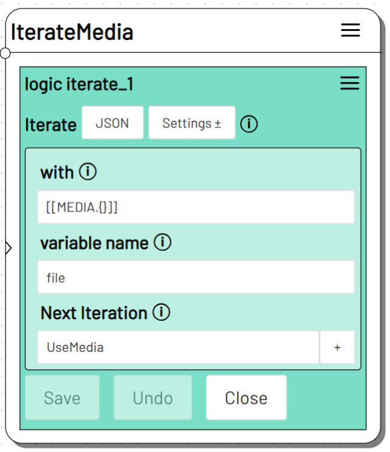Click the 'with' field containing [[MEDIA.{}]]
This screenshot has width=390, height=452.
tap(196, 207)
